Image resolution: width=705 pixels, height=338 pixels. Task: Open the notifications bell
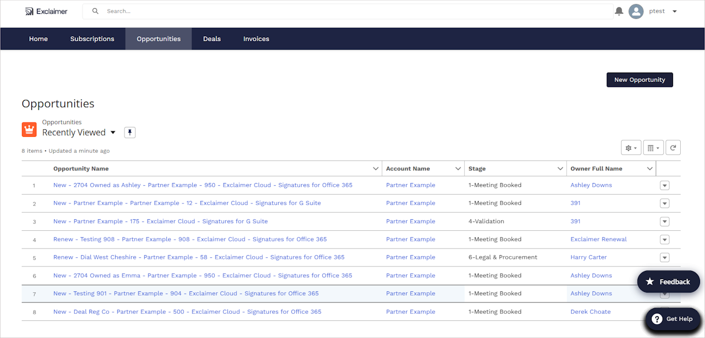[x=619, y=12]
